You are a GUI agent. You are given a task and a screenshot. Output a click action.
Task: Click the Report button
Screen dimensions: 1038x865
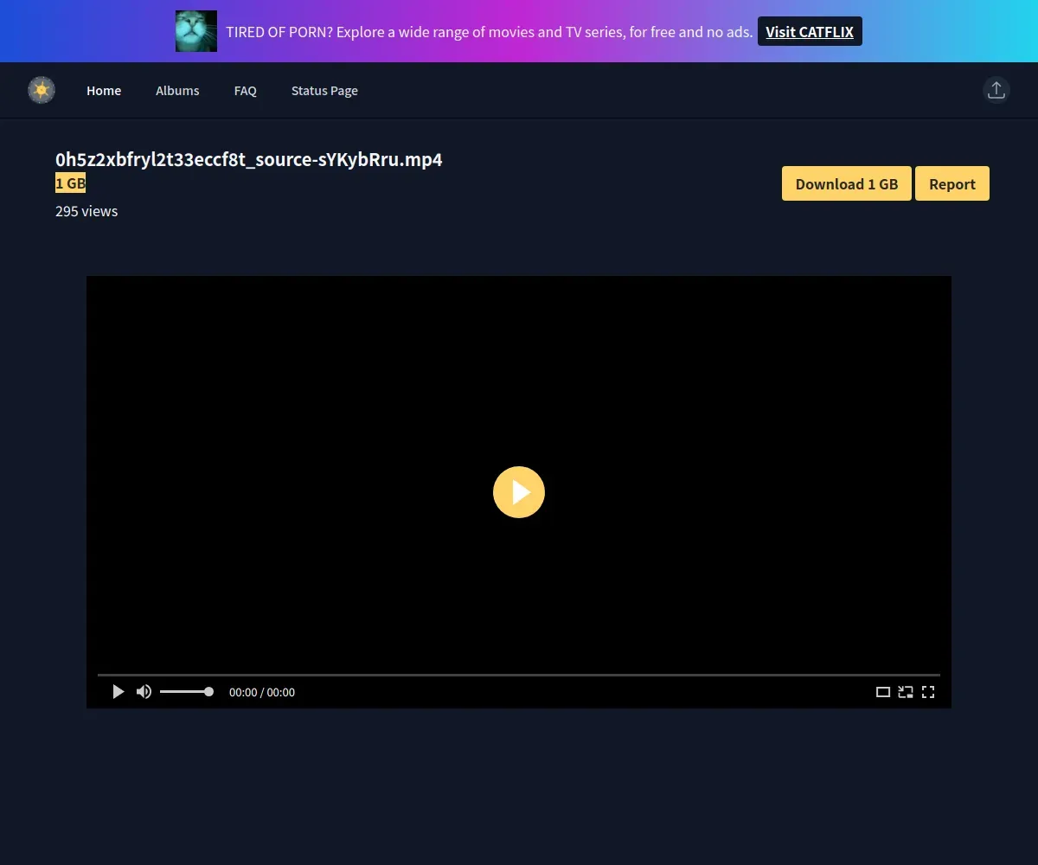coord(952,183)
